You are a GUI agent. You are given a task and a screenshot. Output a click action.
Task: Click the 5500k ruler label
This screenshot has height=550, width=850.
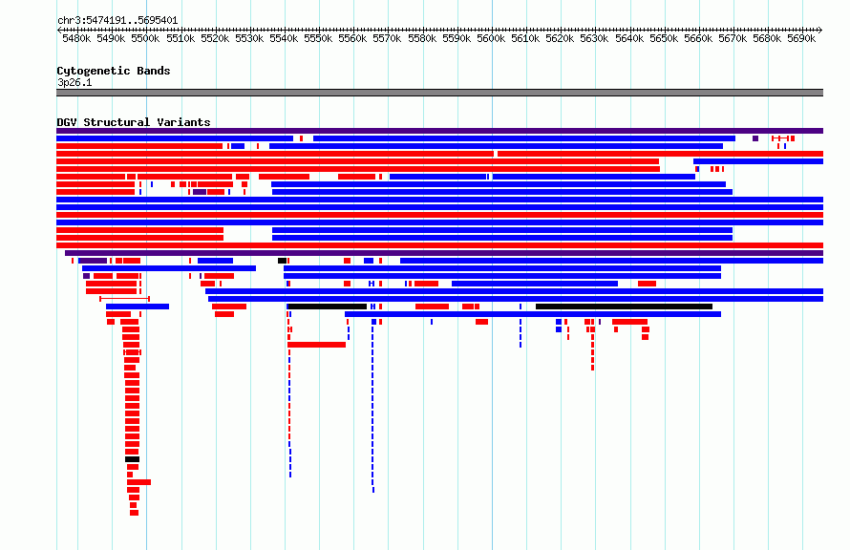click(146, 38)
